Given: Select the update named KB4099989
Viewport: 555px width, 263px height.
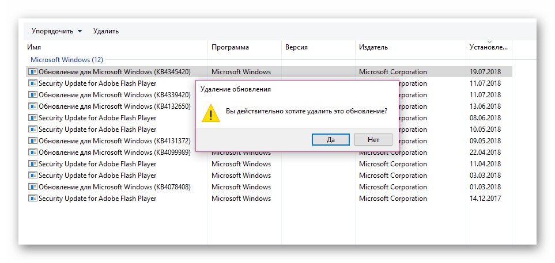Looking at the screenshot, I should [x=115, y=153].
